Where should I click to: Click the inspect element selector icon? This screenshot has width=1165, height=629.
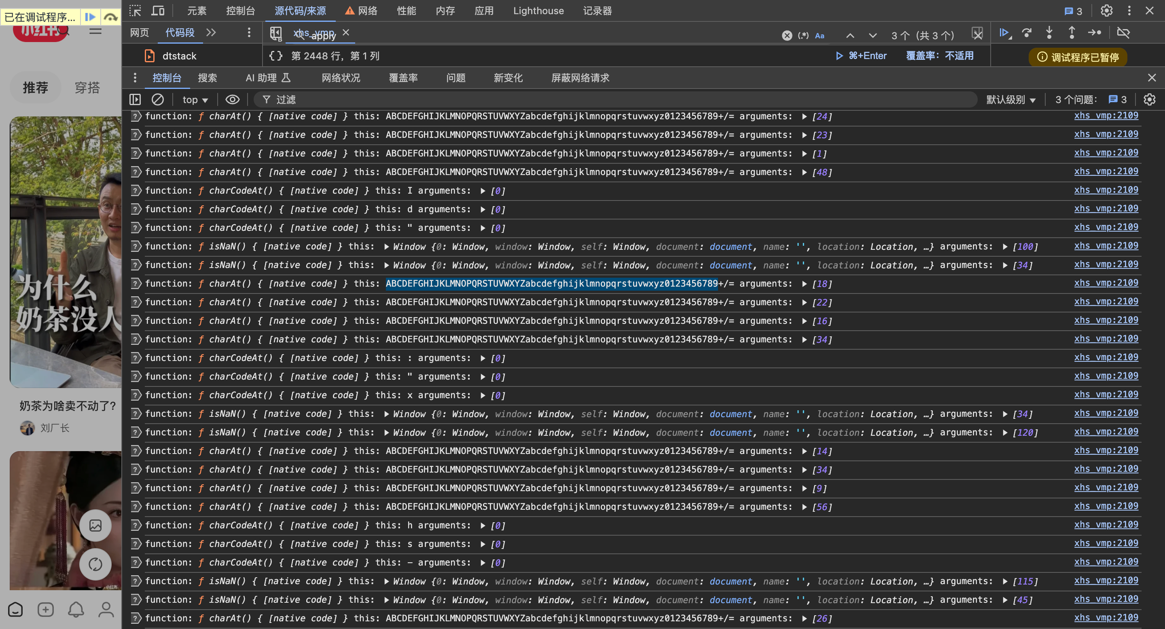point(135,11)
